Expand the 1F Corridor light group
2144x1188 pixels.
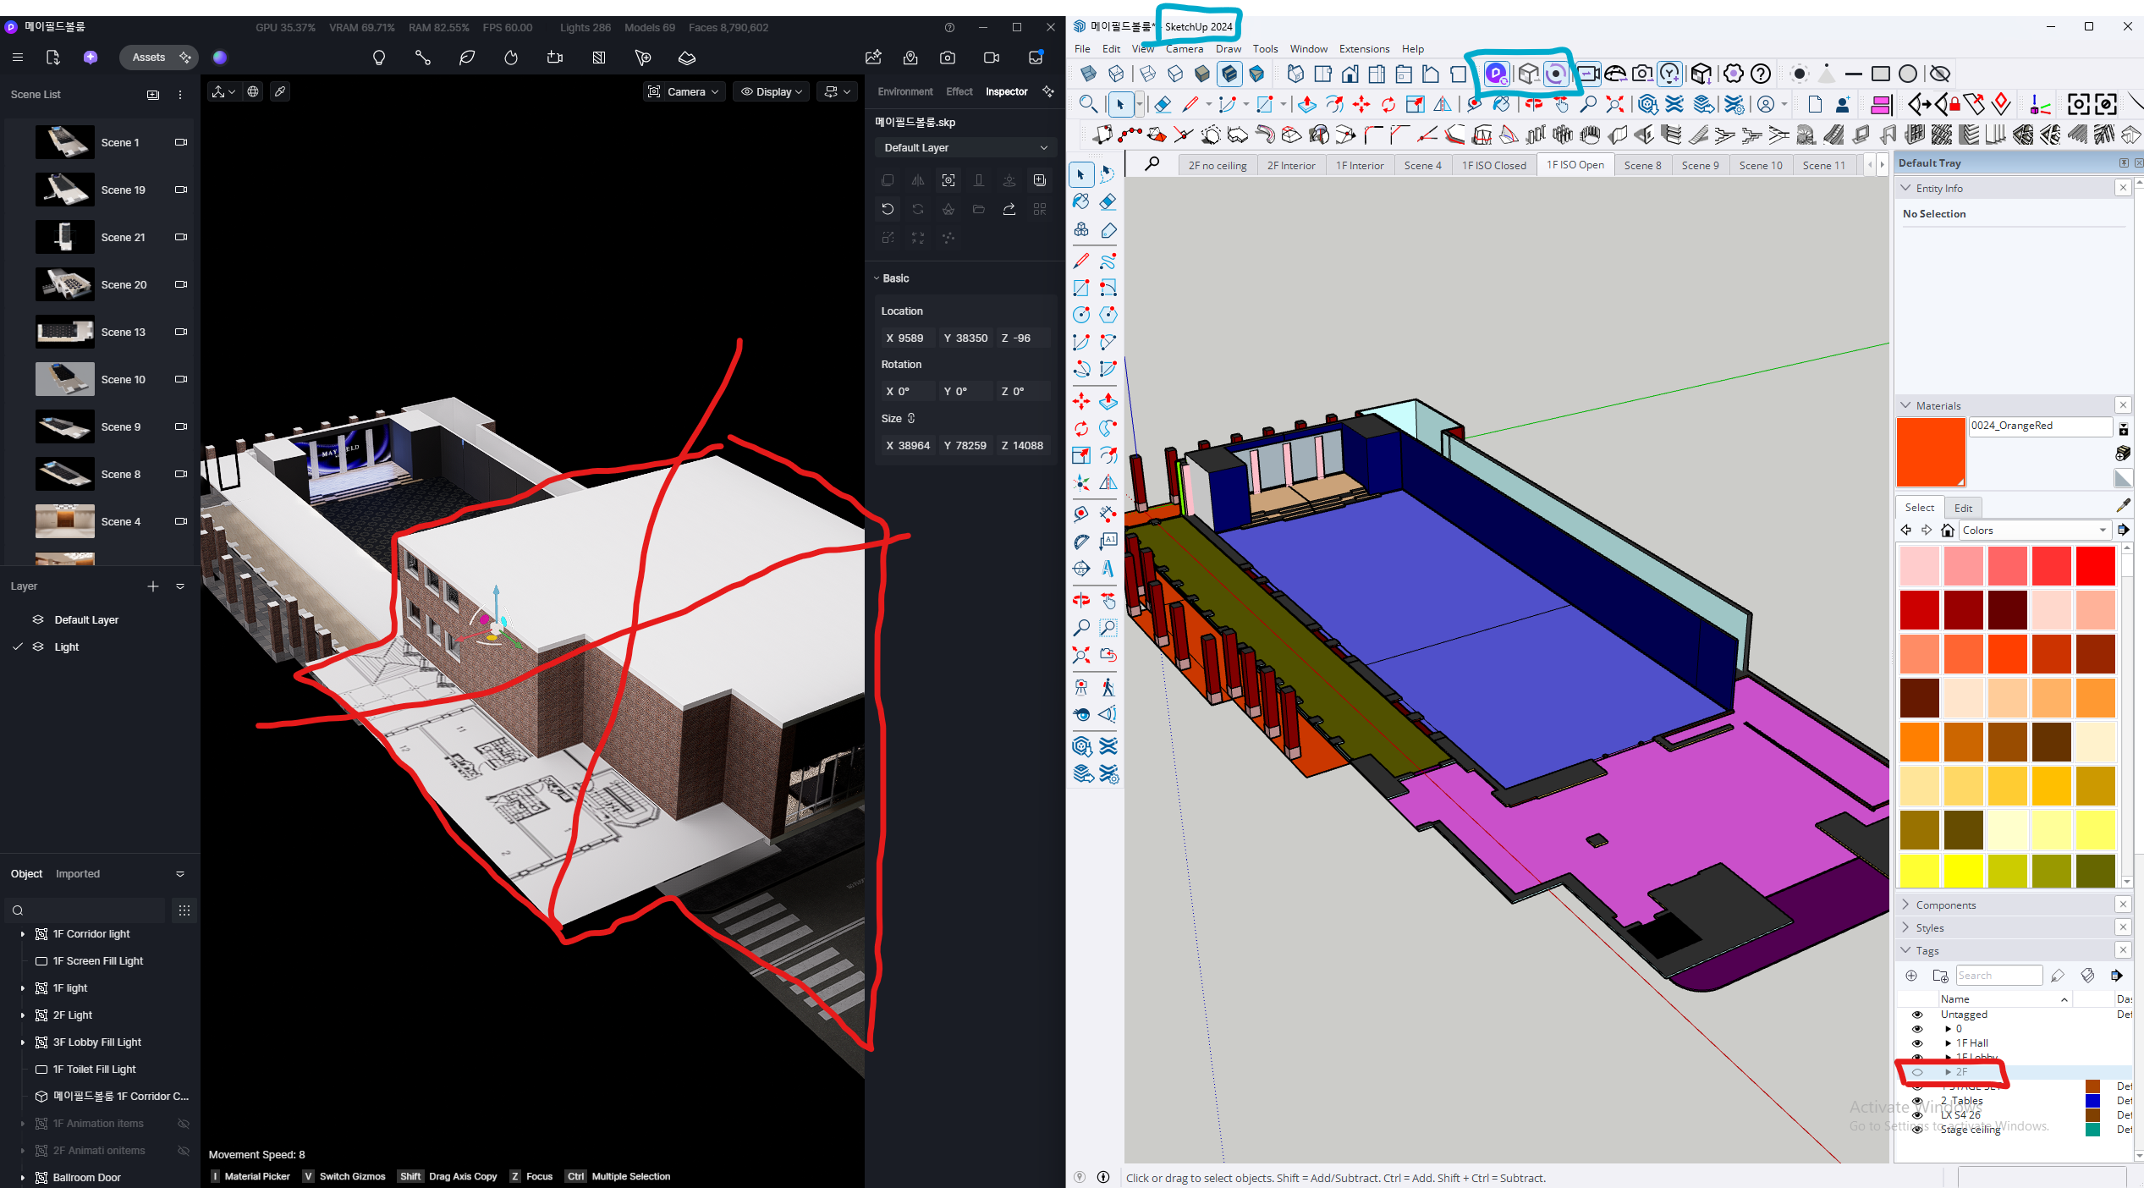click(x=23, y=934)
